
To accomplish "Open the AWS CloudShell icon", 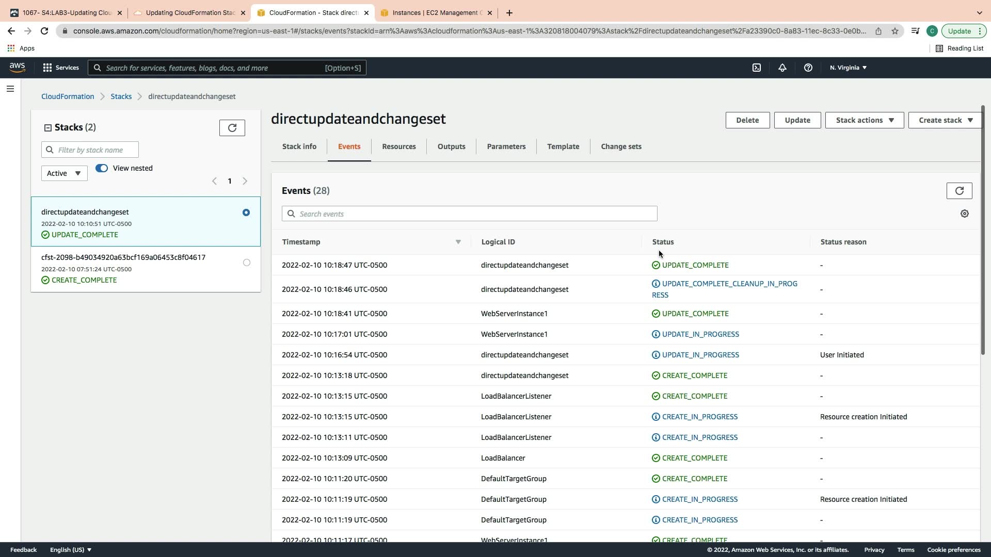I will point(757,68).
